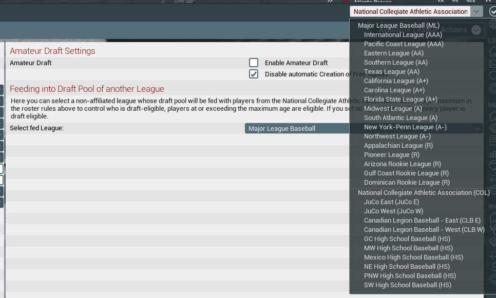Choose MW High School Baseball (HS)
This screenshot has height=298, width=496.
[x=408, y=248]
